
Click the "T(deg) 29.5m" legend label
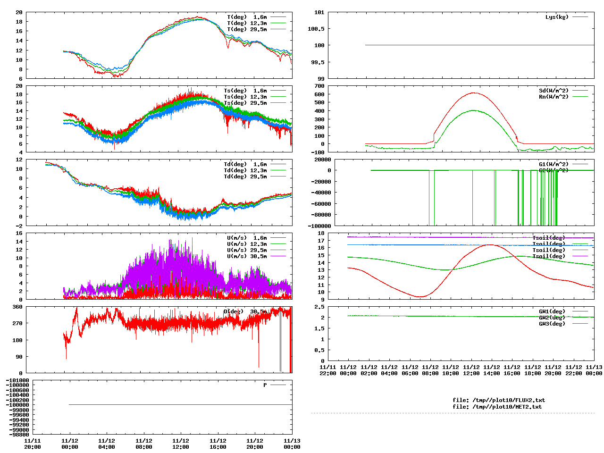tap(247, 29)
